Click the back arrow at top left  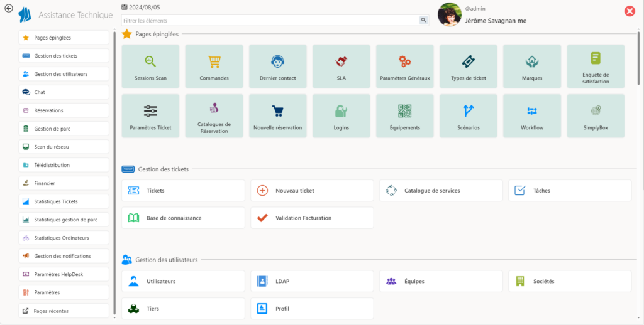pos(9,8)
